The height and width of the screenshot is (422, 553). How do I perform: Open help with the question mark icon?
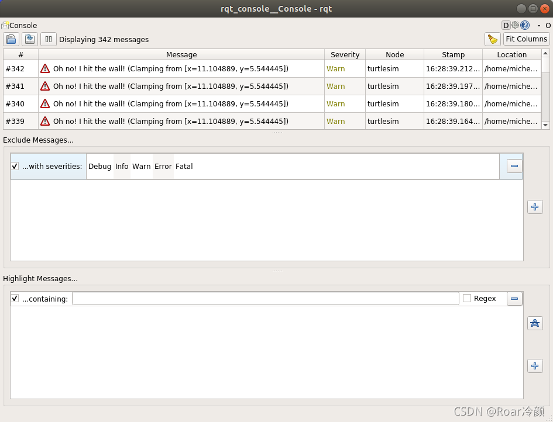[x=525, y=25]
